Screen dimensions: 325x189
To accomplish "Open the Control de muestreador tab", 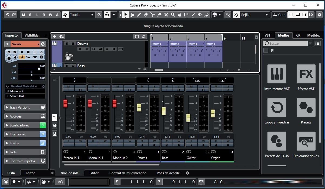I will [128, 173].
